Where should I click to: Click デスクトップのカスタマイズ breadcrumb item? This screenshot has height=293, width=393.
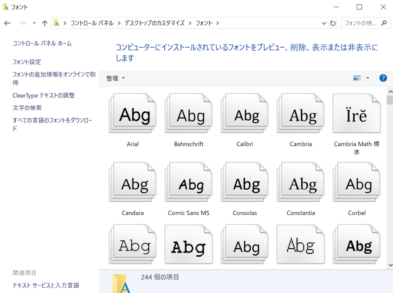coord(154,23)
